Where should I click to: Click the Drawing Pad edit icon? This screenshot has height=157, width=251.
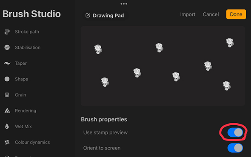pyautogui.click(x=88, y=15)
